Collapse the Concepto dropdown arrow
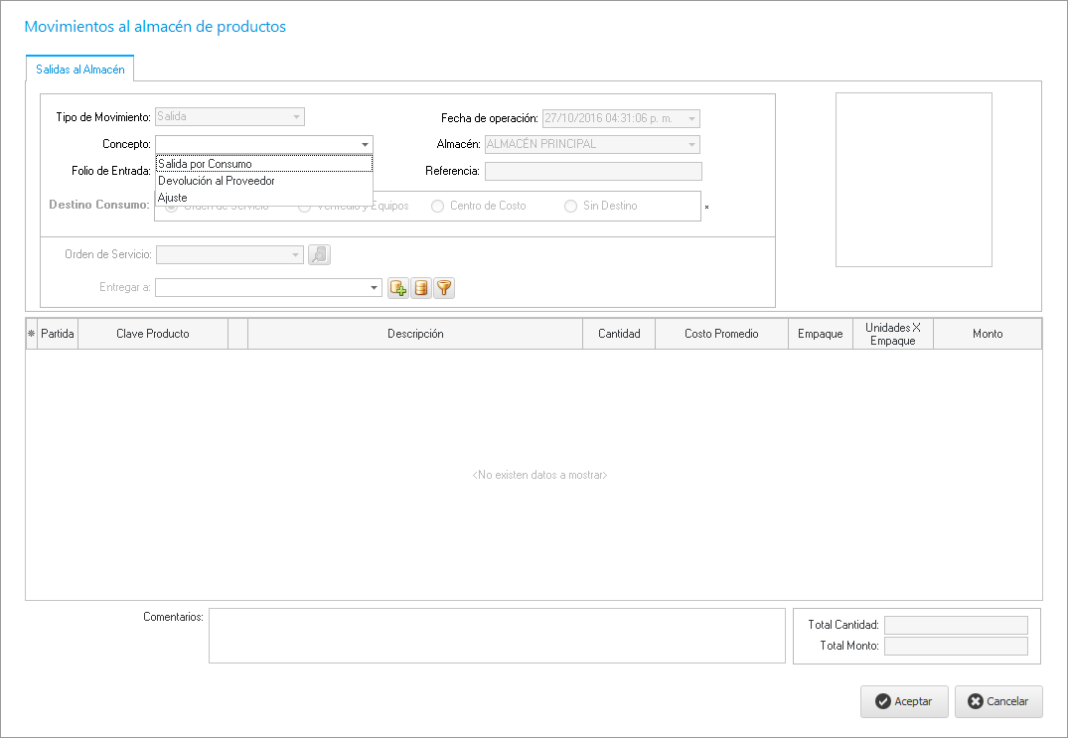This screenshot has width=1068, height=738. (x=365, y=144)
